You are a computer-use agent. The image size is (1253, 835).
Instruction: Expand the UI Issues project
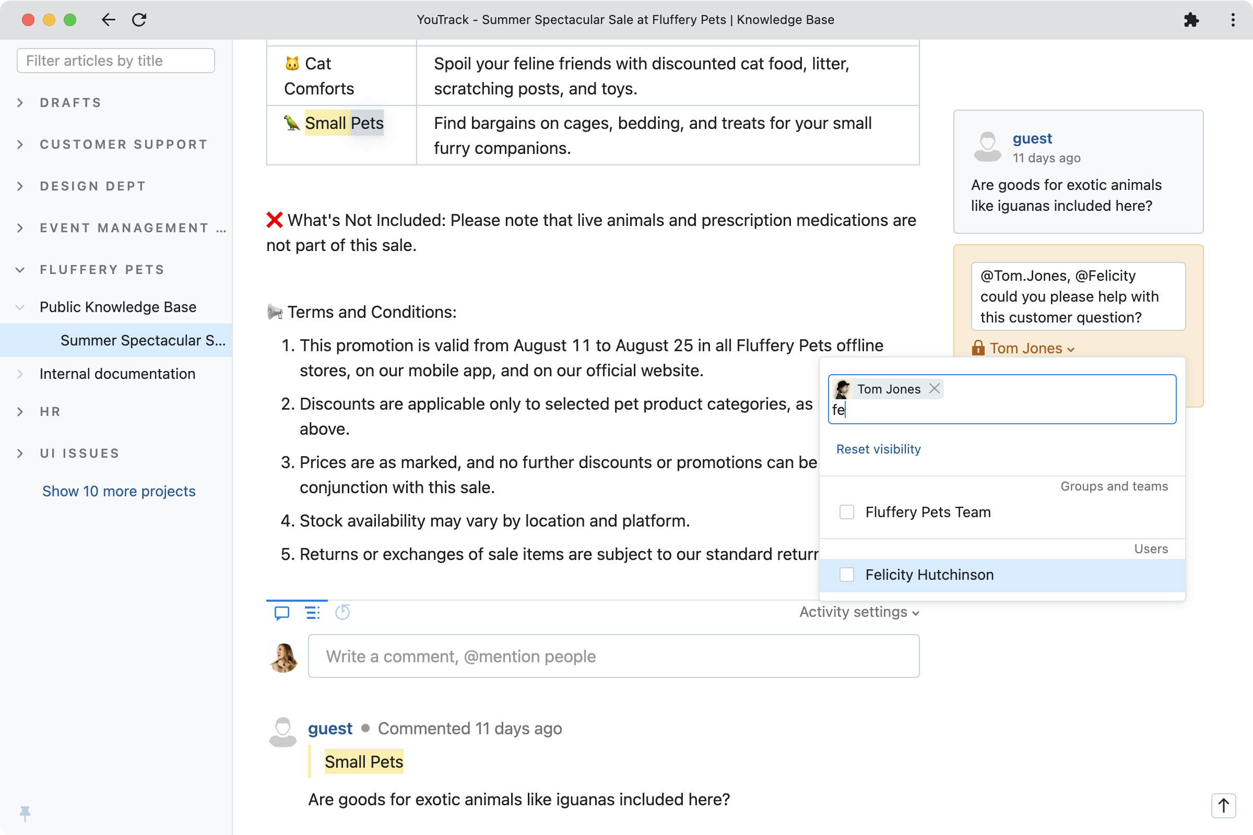tap(20, 453)
